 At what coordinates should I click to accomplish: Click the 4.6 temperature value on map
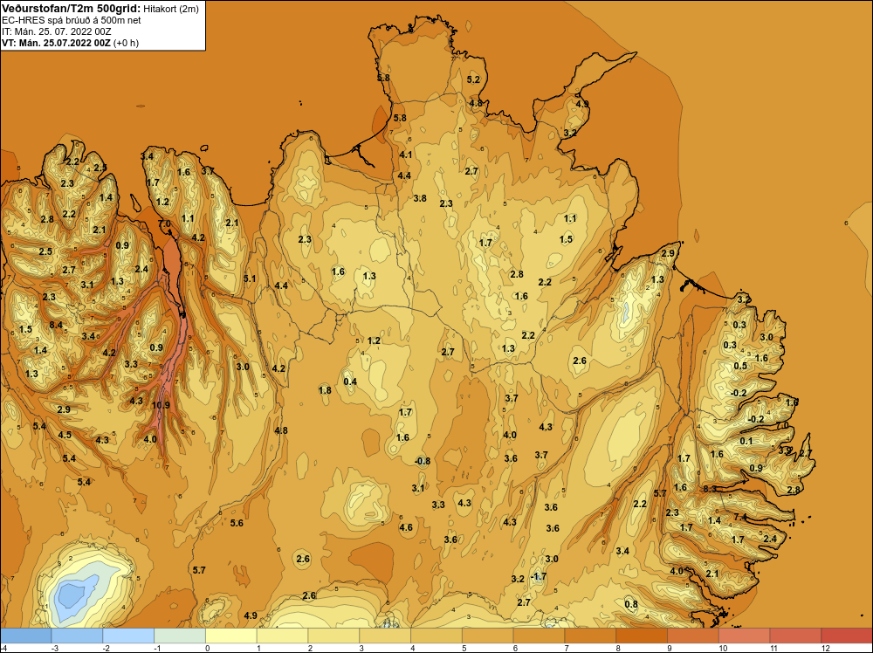[406, 527]
